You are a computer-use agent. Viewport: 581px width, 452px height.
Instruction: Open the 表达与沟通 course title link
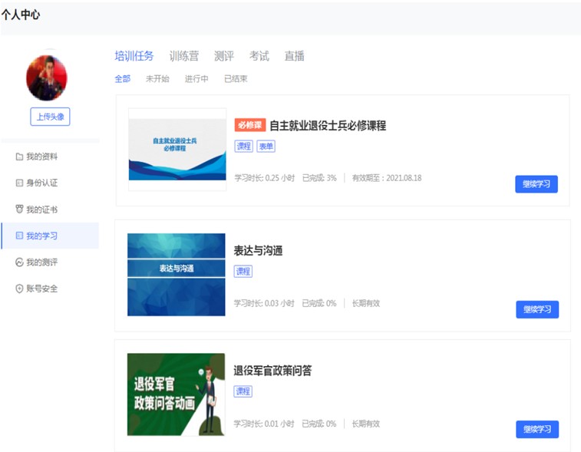click(x=258, y=251)
